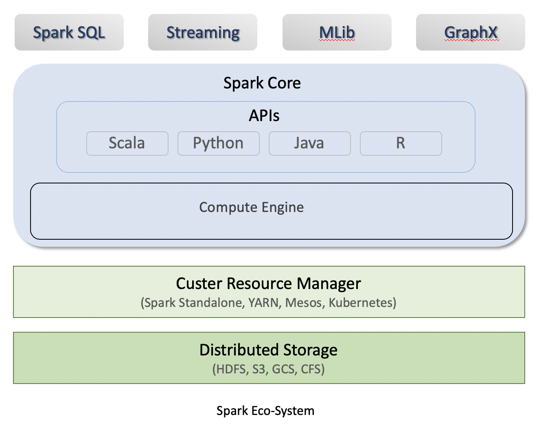This screenshot has width=539, height=428.
Task: Click the Custer Resource Manager title
Action: pyautogui.click(x=269, y=283)
